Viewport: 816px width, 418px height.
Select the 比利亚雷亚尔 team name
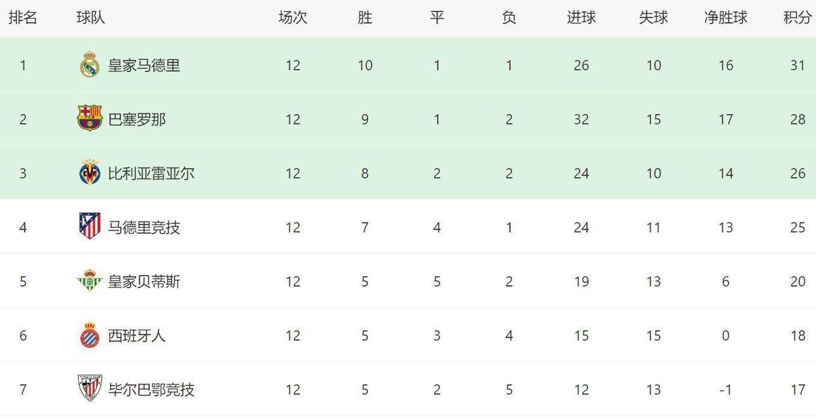151,174
